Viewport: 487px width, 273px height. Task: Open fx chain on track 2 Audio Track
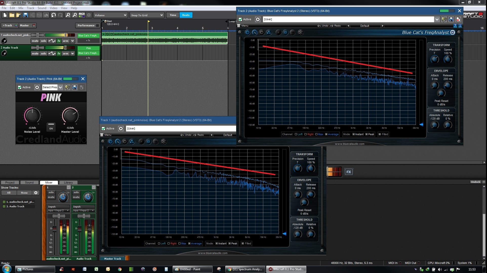point(59,53)
